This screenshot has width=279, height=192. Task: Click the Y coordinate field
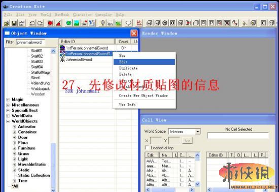coord(174,141)
